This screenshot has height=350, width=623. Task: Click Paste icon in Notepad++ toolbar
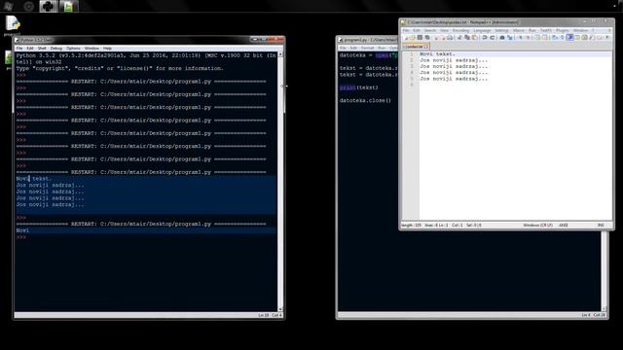tap(474, 37)
